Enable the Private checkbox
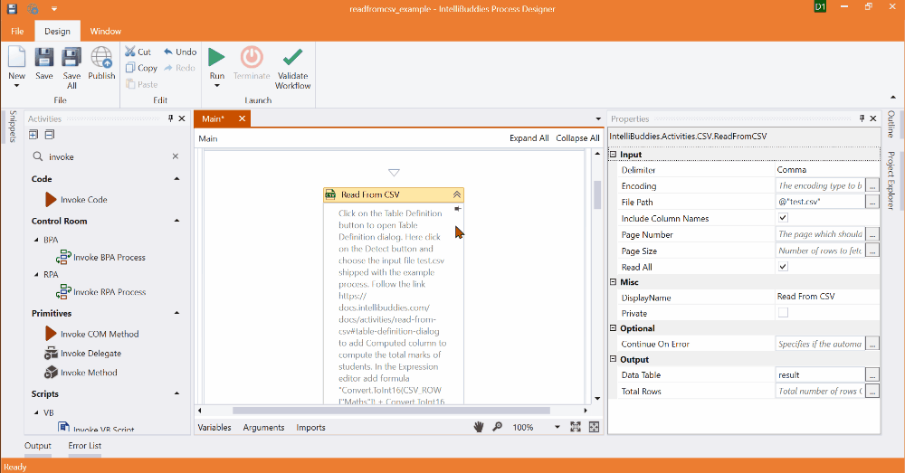This screenshot has height=473, width=905. point(783,313)
